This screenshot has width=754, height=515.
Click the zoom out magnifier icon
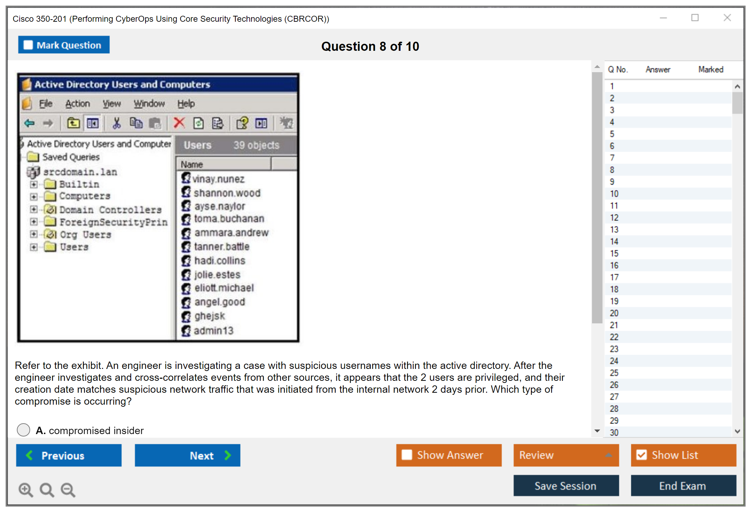pos(68,489)
